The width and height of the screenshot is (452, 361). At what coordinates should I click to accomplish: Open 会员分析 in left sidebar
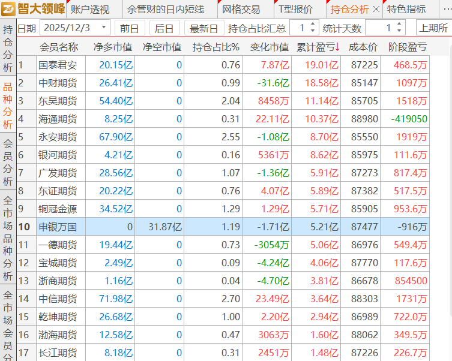[x=8, y=162]
